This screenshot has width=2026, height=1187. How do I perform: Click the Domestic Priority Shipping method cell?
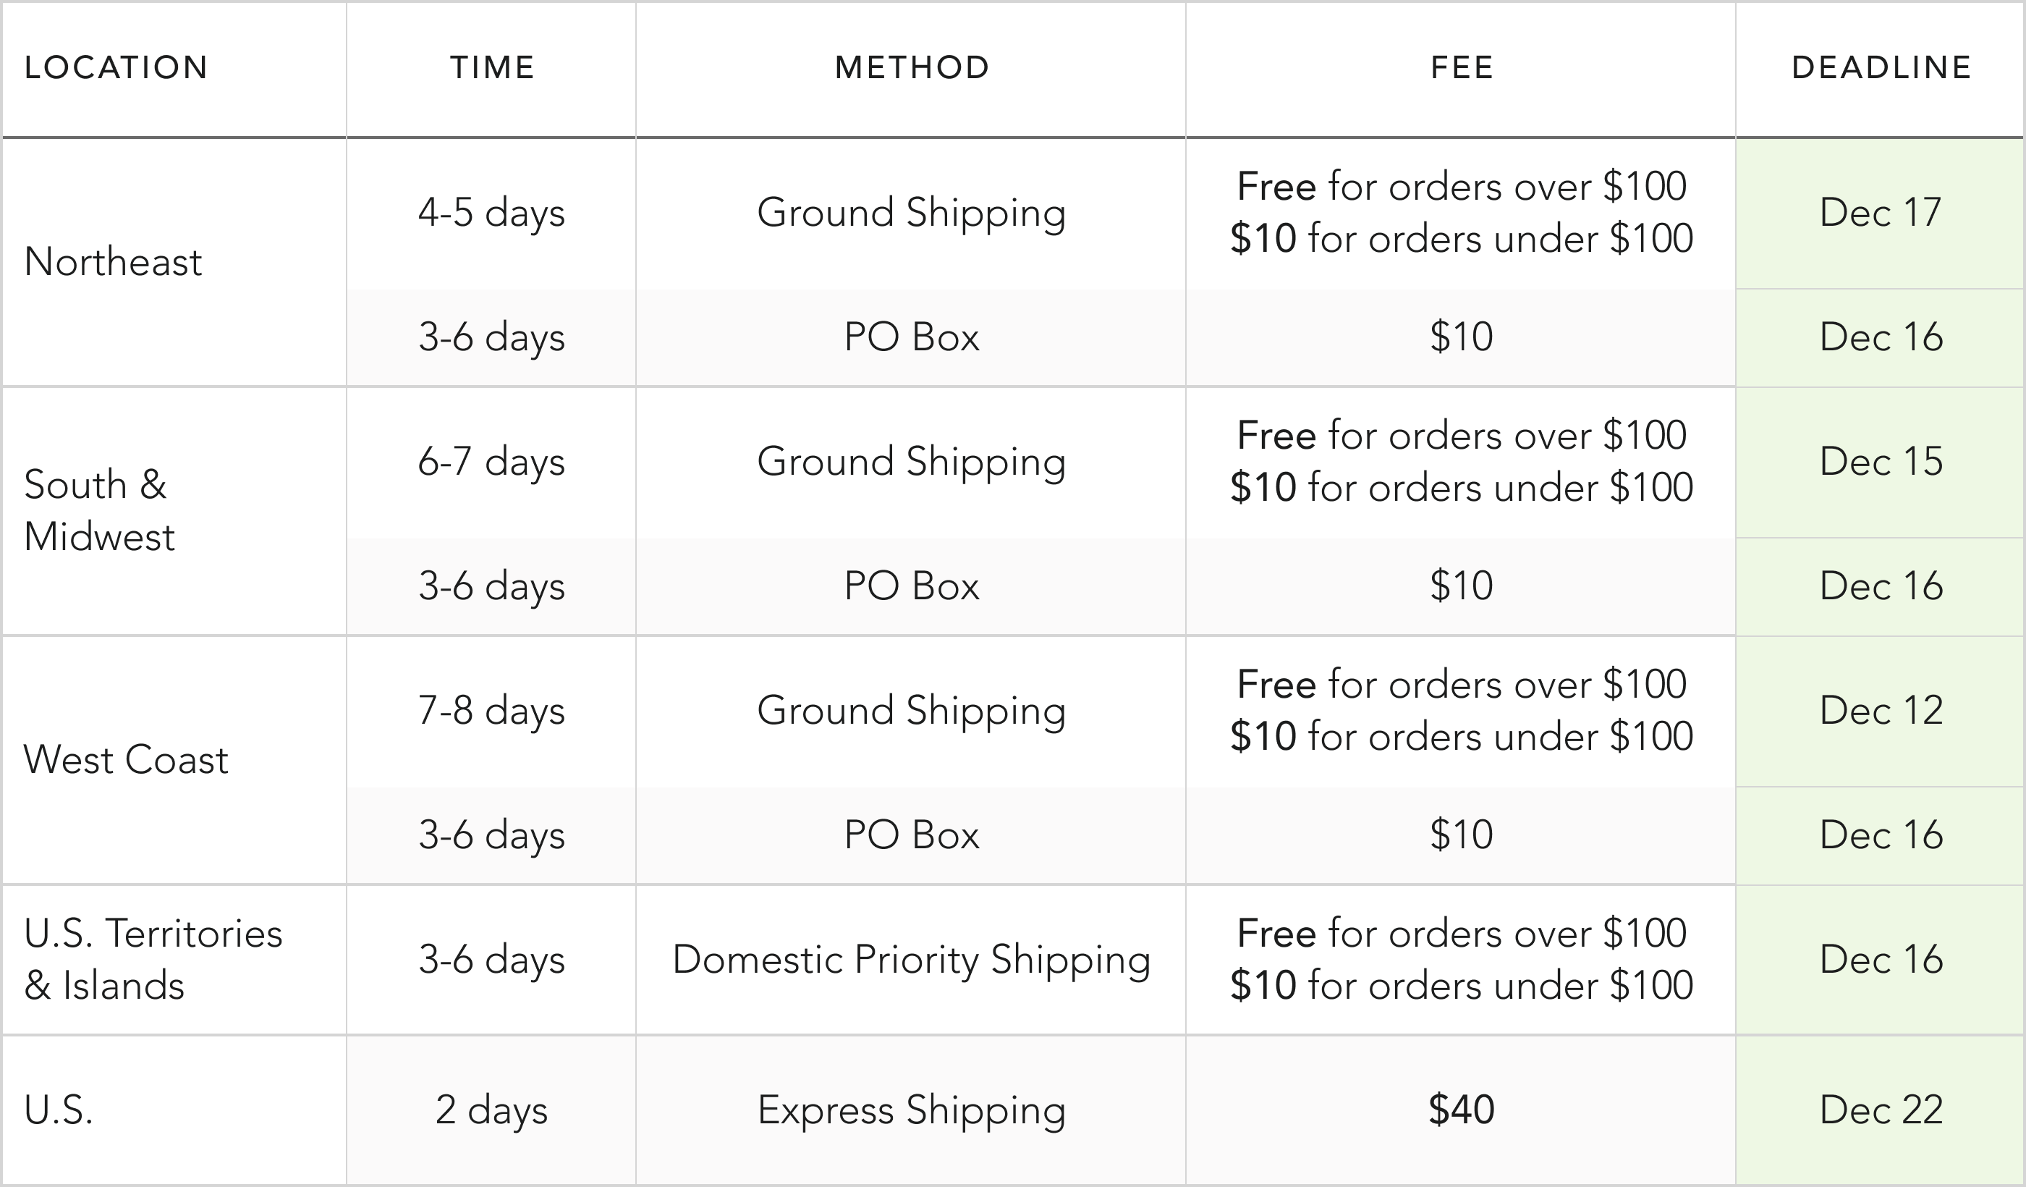point(912,960)
